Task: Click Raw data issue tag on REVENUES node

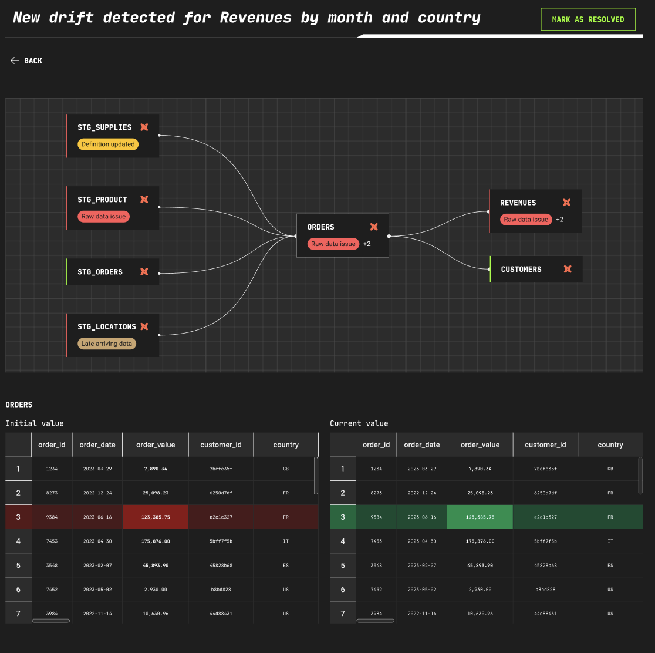Action: tap(526, 220)
